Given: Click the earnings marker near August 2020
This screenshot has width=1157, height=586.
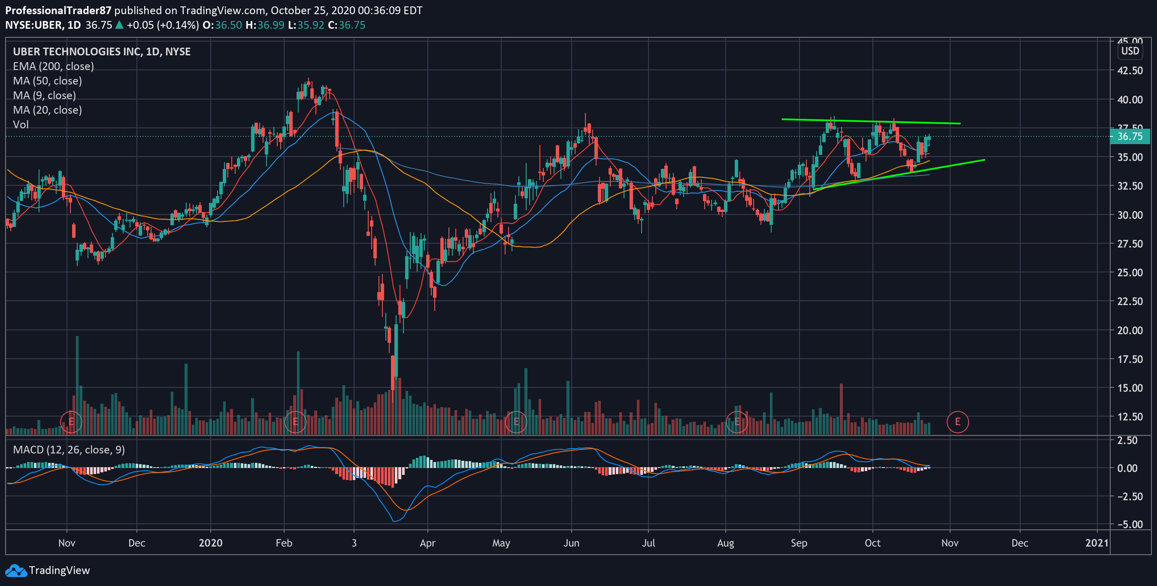Looking at the screenshot, I should pos(736,422).
